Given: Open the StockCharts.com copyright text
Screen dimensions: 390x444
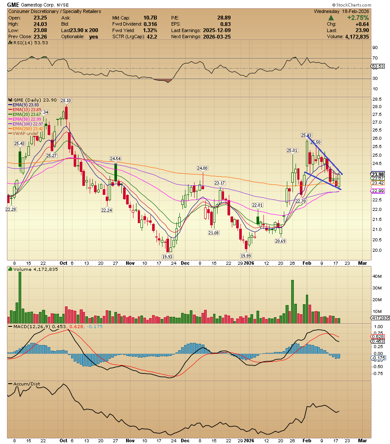Looking at the screenshot, I should click(x=351, y=5).
